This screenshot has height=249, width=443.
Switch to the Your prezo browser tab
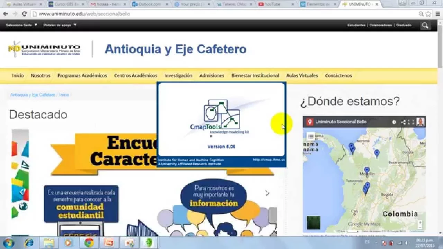click(x=192, y=4)
